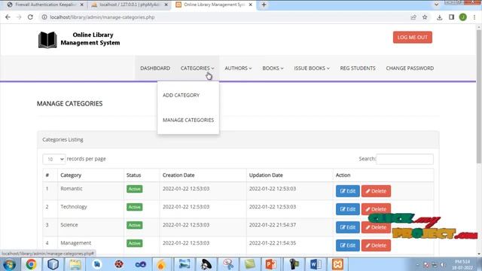Open Word from the taskbar
Image resolution: width=482 pixels, height=271 pixels.
[316, 264]
